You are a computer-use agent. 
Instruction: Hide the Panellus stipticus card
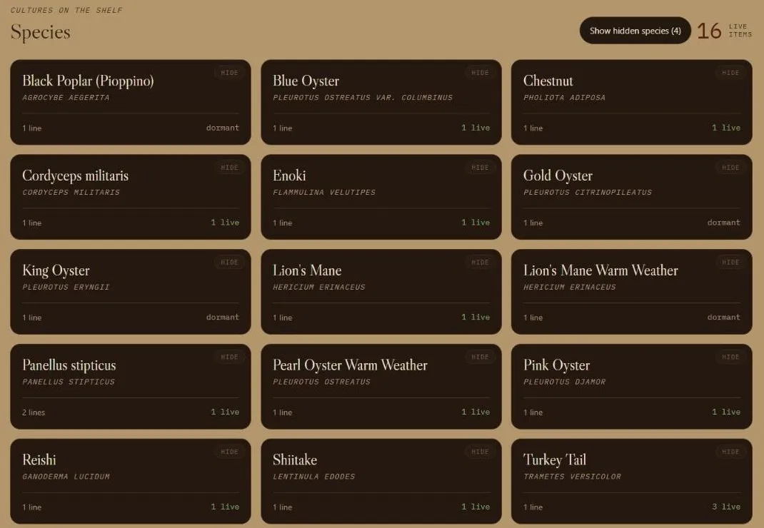coord(229,357)
